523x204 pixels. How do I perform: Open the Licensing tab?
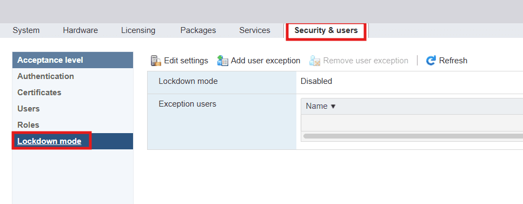pyautogui.click(x=138, y=30)
